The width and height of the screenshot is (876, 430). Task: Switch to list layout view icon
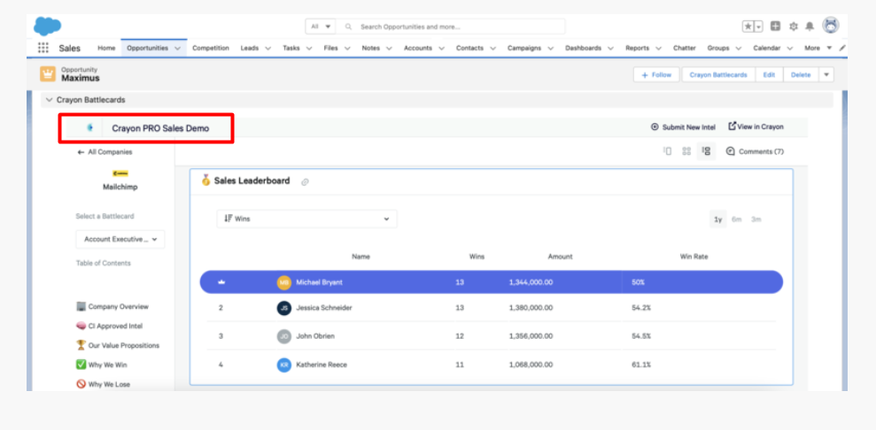coord(706,151)
